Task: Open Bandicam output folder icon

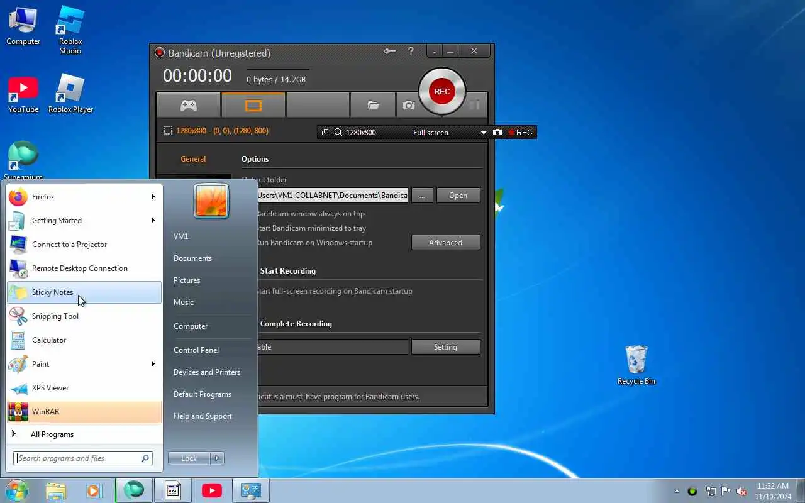Action: tap(374, 105)
